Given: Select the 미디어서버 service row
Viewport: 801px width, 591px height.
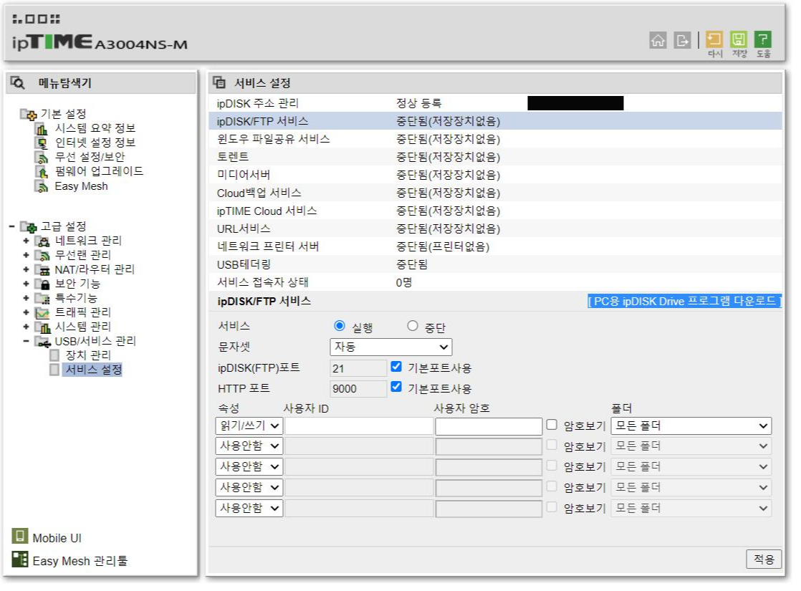Looking at the screenshot, I should [495, 175].
